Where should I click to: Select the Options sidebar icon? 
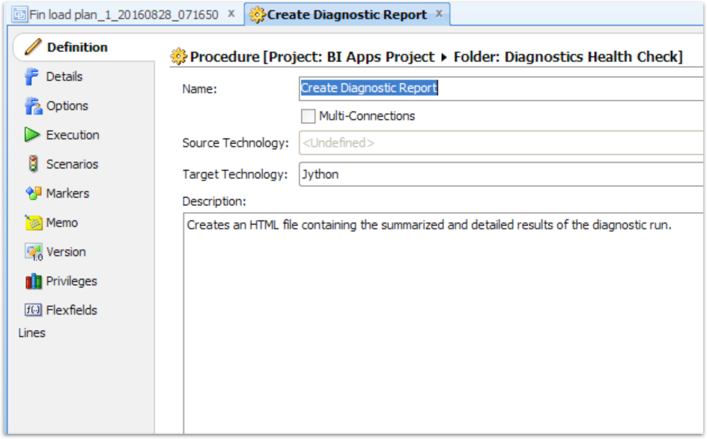coord(32,106)
